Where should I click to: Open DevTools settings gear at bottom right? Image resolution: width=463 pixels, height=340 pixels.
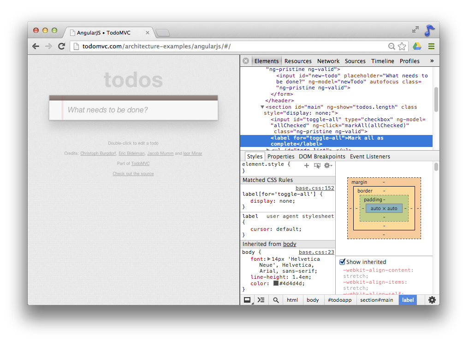pyautogui.click(x=432, y=300)
